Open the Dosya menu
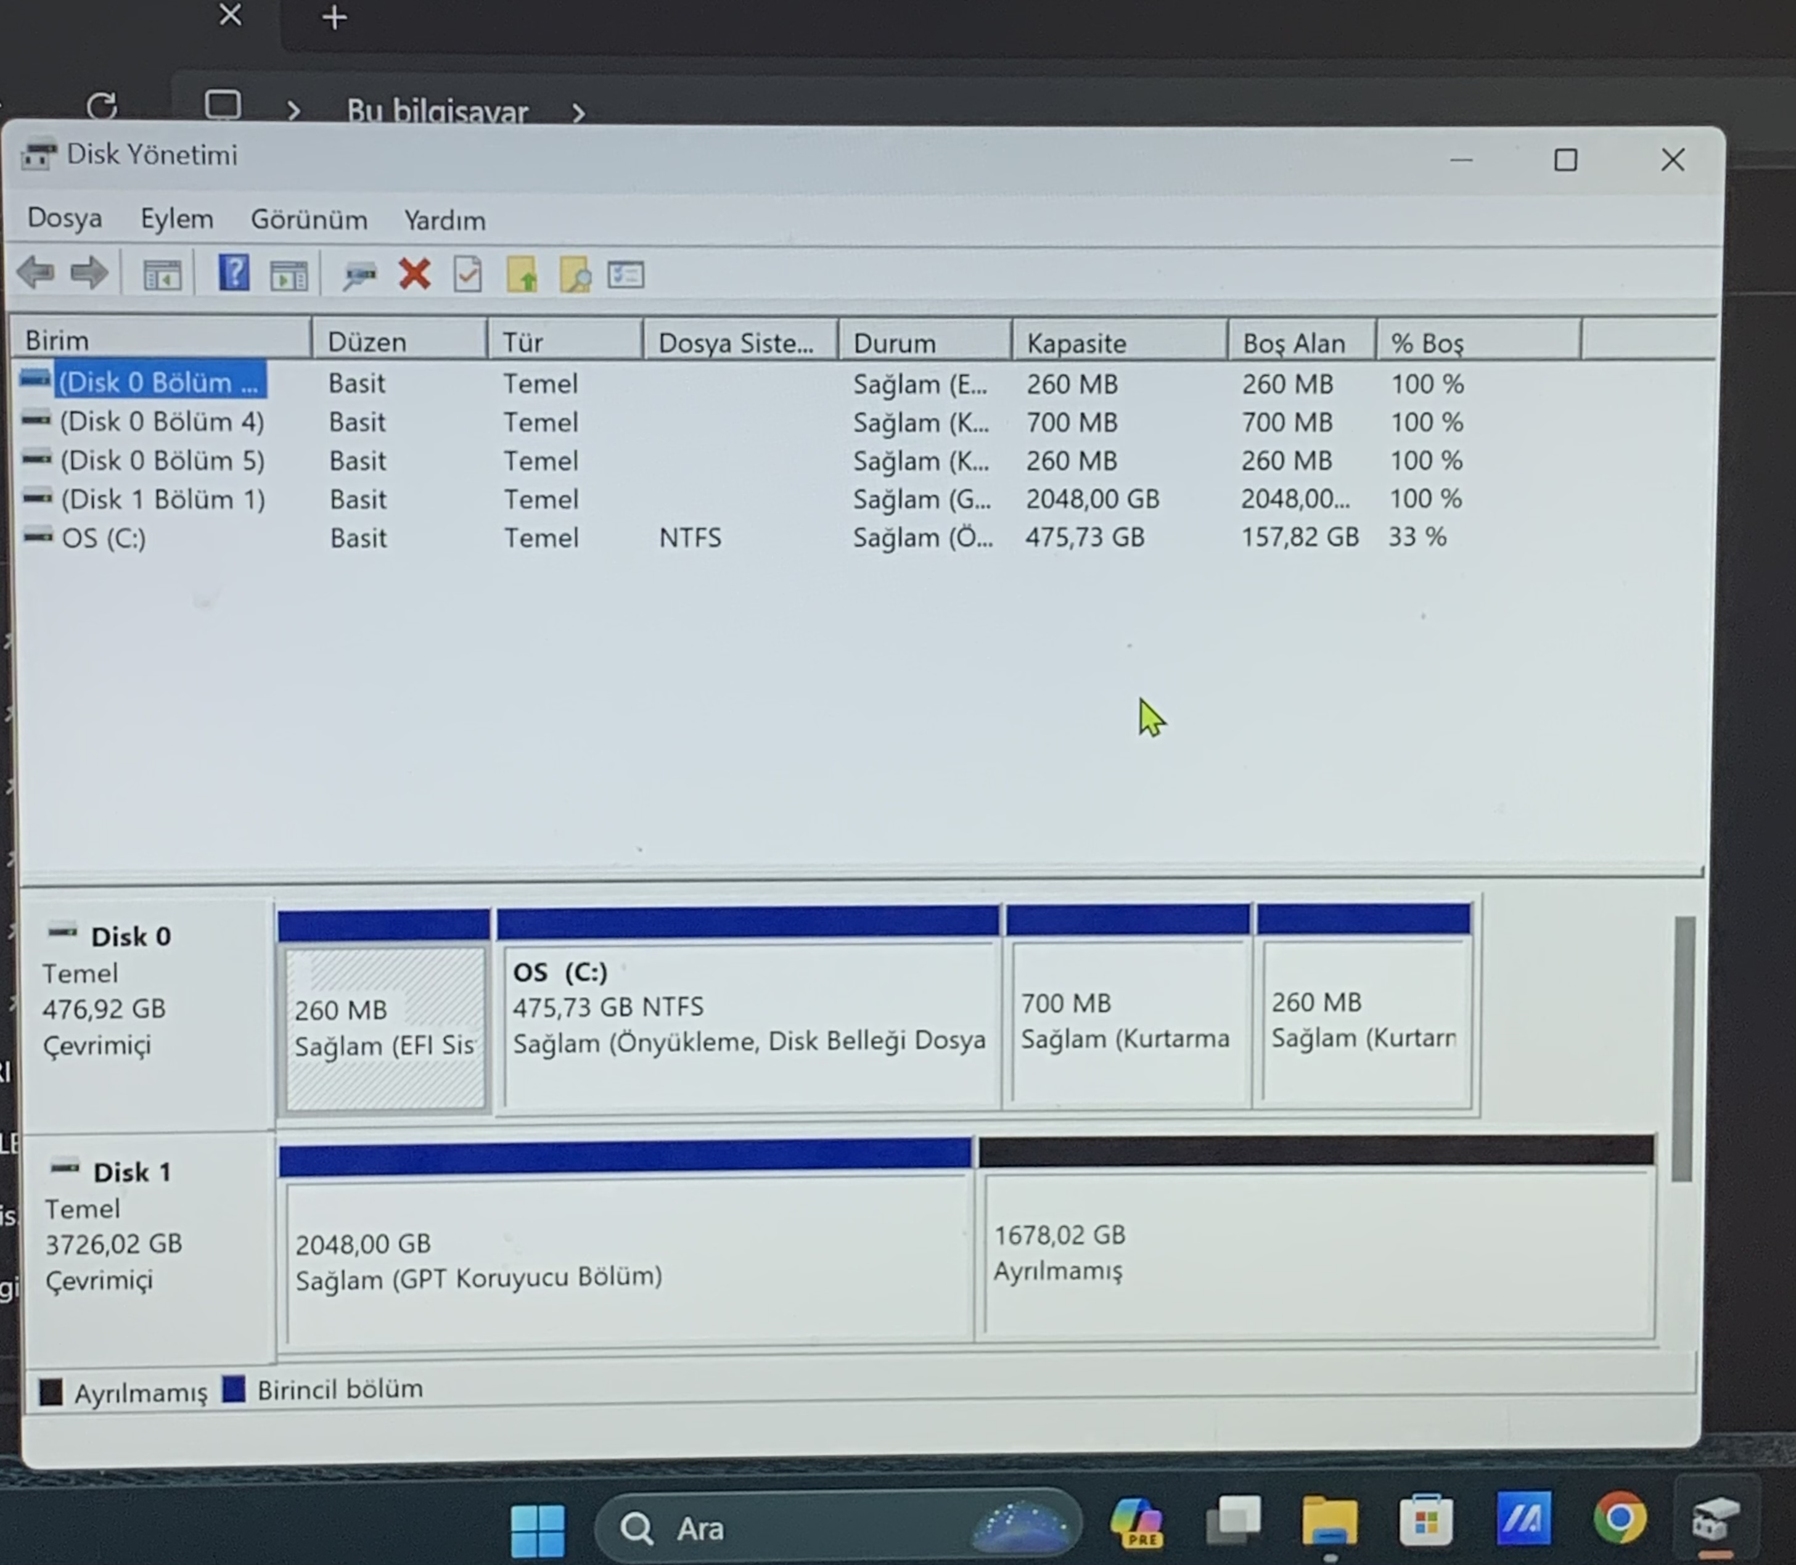Viewport: 1796px width, 1565px height. coord(65,218)
